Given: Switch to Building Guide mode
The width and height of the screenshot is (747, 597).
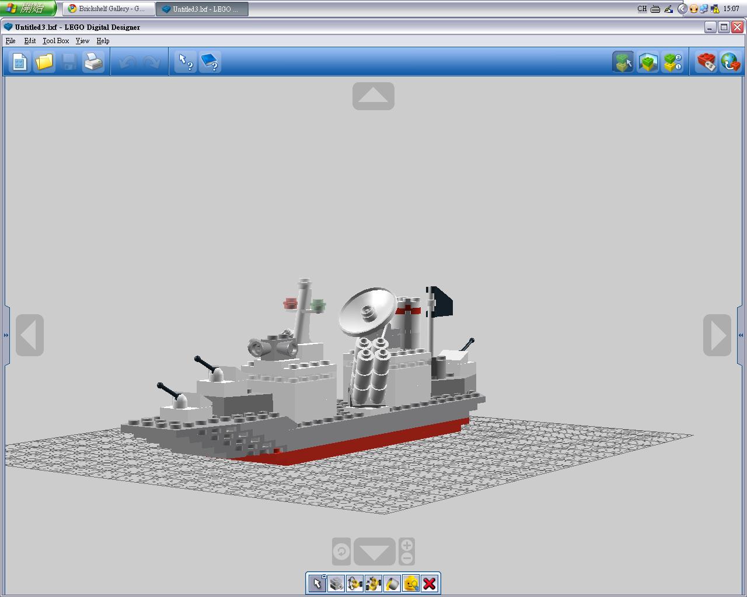Looking at the screenshot, I should click(672, 62).
